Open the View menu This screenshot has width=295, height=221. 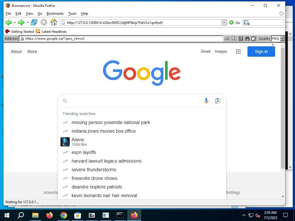click(29, 14)
